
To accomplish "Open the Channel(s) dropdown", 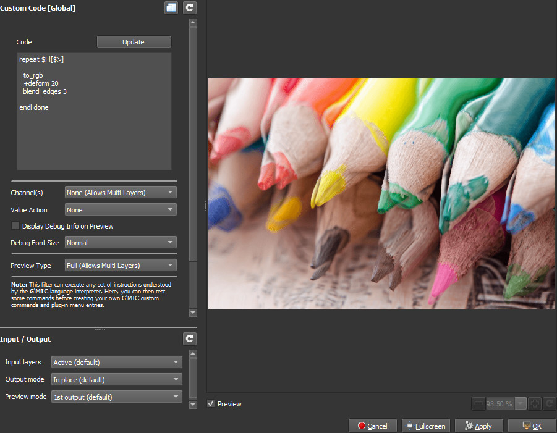I will tap(121, 193).
